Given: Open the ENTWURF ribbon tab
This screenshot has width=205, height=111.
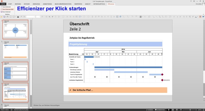Looking at the screenshot, I should click(x=27, y=4).
